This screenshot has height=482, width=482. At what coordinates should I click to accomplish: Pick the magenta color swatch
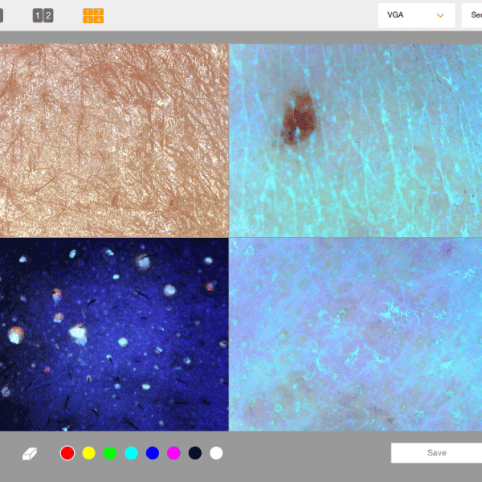coord(174,453)
